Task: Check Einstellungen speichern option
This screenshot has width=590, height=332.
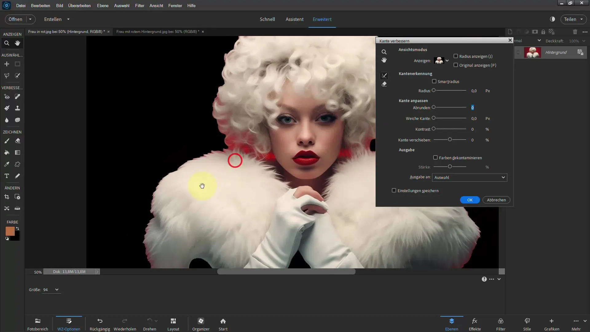Action: tap(394, 191)
